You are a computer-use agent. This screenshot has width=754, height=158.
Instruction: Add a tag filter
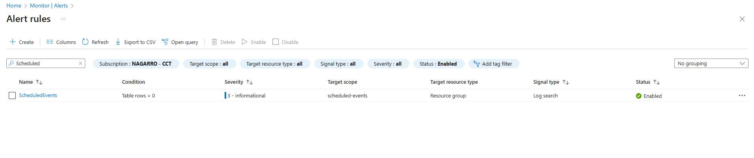pos(494,64)
